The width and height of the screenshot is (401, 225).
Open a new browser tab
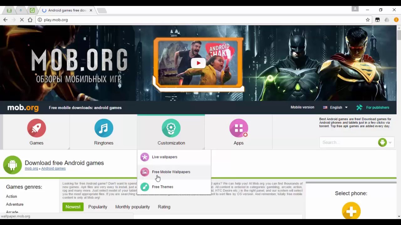pos(102,11)
